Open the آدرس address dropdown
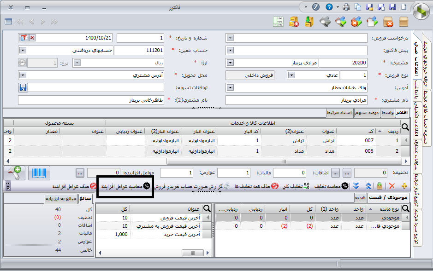This screenshot has height=271, width=433. [231, 87]
